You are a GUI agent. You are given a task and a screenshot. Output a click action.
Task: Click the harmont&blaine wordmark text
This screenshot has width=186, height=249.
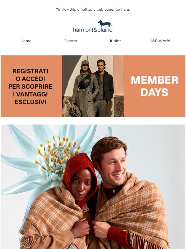tap(93, 30)
